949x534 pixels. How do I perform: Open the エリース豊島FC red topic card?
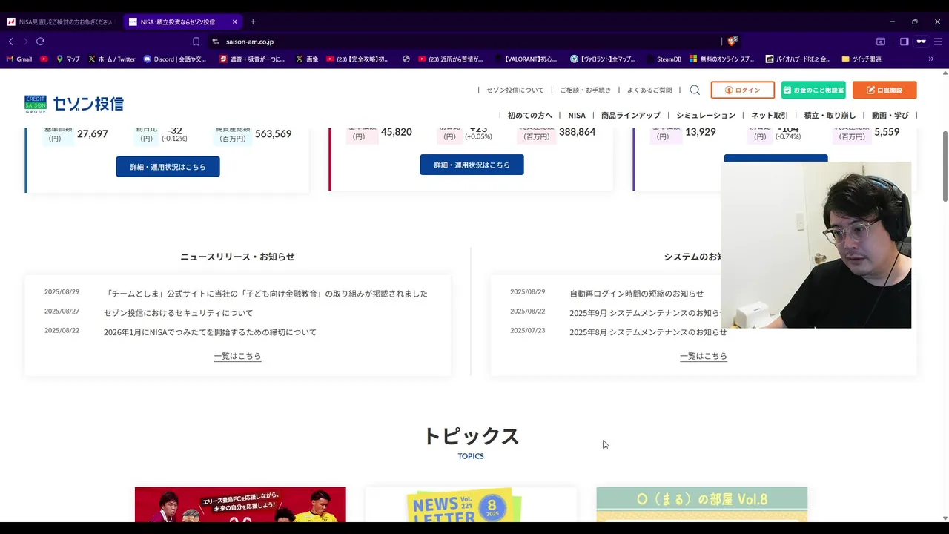click(x=240, y=504)
